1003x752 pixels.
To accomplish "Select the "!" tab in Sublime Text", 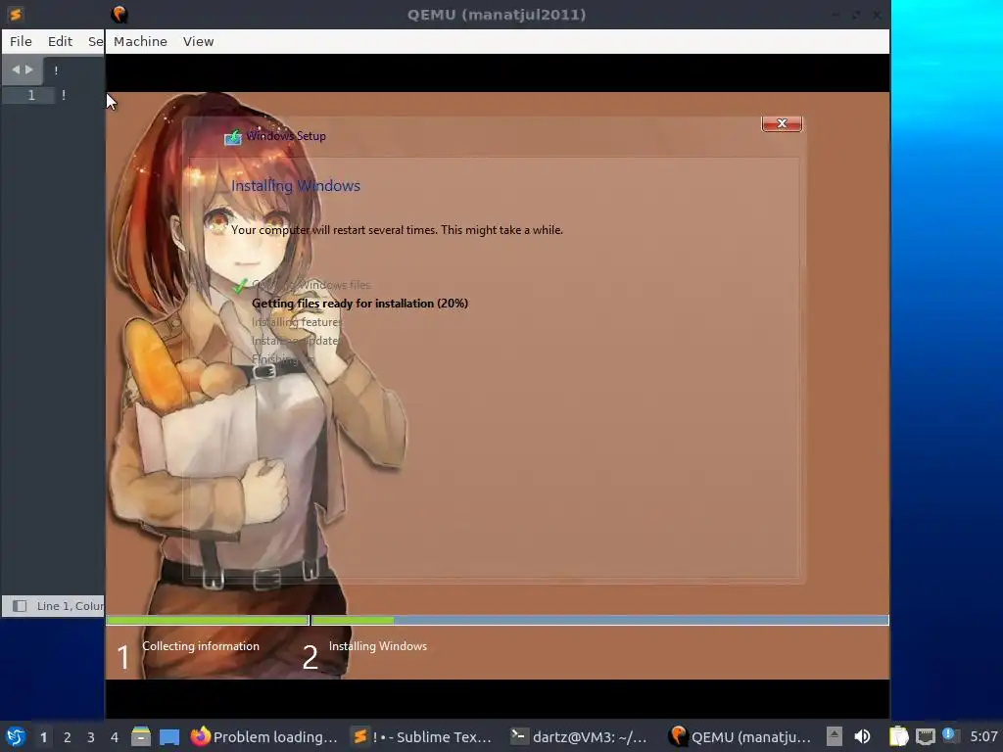I will [x=56, y=70].
